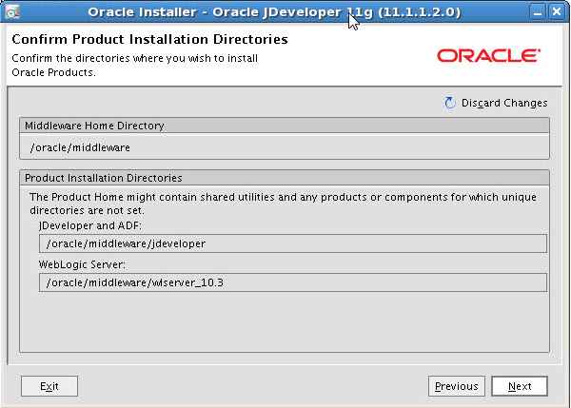Close the Oracle Installer window
571x408 pixels.
(558, 12)
